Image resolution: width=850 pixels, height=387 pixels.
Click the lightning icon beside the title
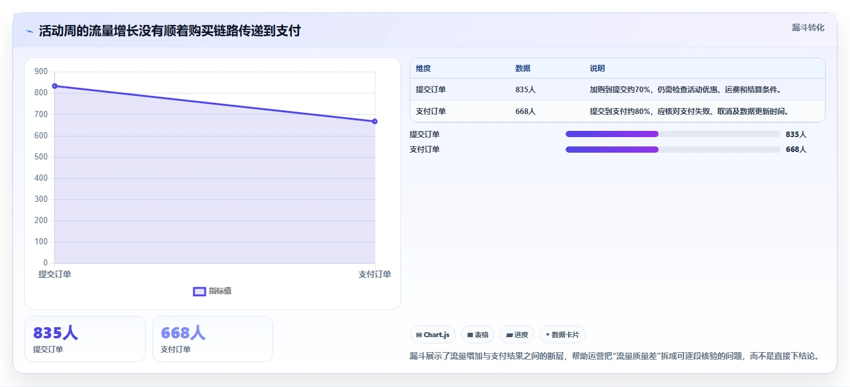click(30, 31)
